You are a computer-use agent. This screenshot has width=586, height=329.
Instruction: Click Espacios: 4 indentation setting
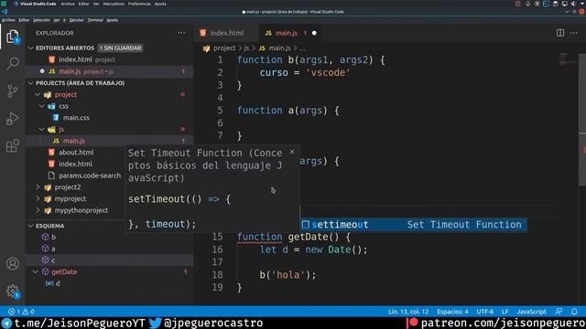pyautogui.click(x=452, y=312)
